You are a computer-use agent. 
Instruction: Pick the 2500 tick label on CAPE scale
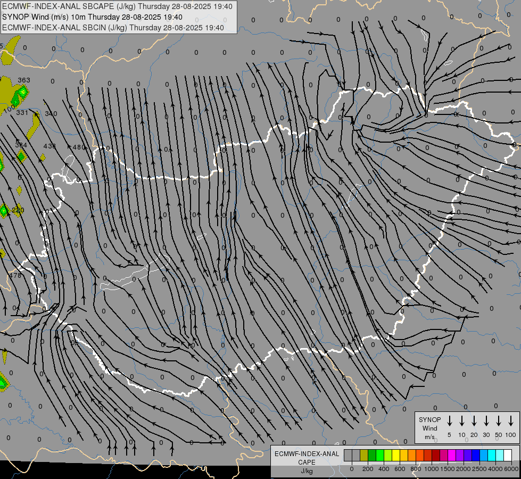click(x=479, y=469)
